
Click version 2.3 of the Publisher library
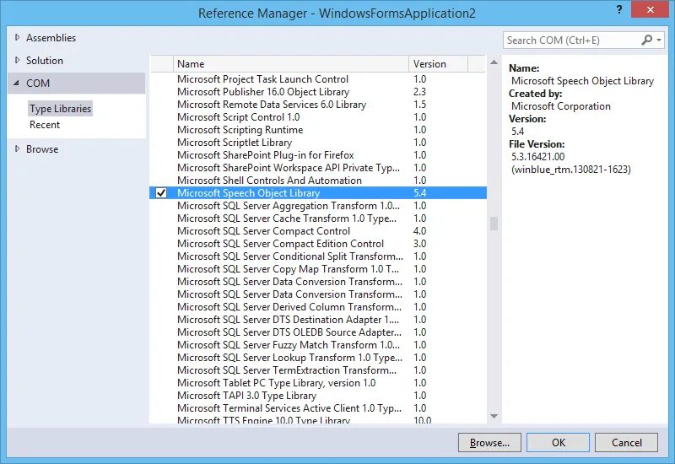pos(419,92)
